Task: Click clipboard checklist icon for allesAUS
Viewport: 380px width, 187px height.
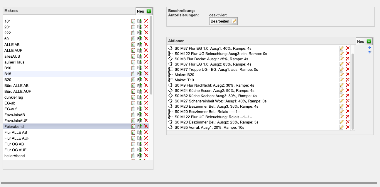Action: [x=133, y=56]
